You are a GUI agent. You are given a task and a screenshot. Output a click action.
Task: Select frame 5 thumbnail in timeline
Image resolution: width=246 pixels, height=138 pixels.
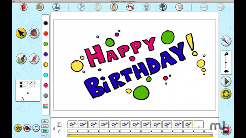click(114, 124)
